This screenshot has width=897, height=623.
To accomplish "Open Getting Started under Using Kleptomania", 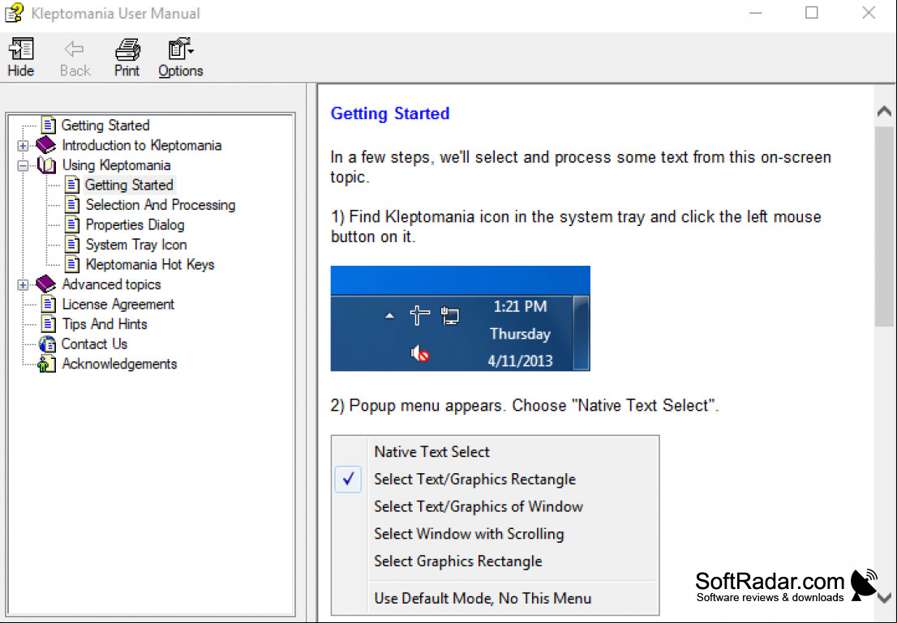I will 129,186.
